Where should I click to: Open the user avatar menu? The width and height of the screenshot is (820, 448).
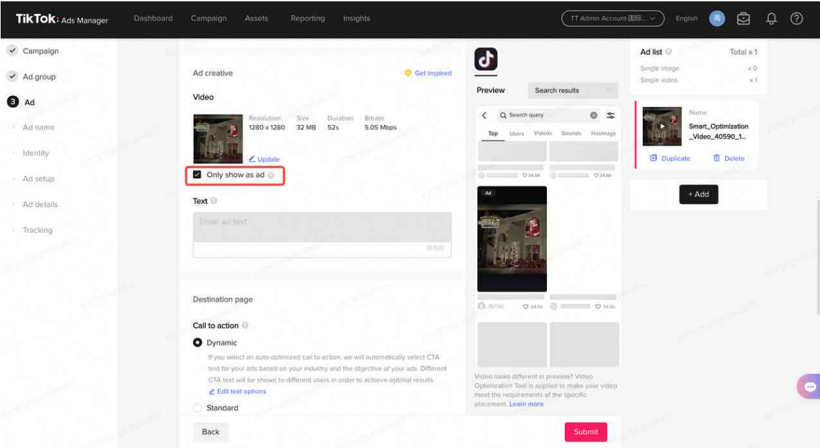(x=717, y=19)
